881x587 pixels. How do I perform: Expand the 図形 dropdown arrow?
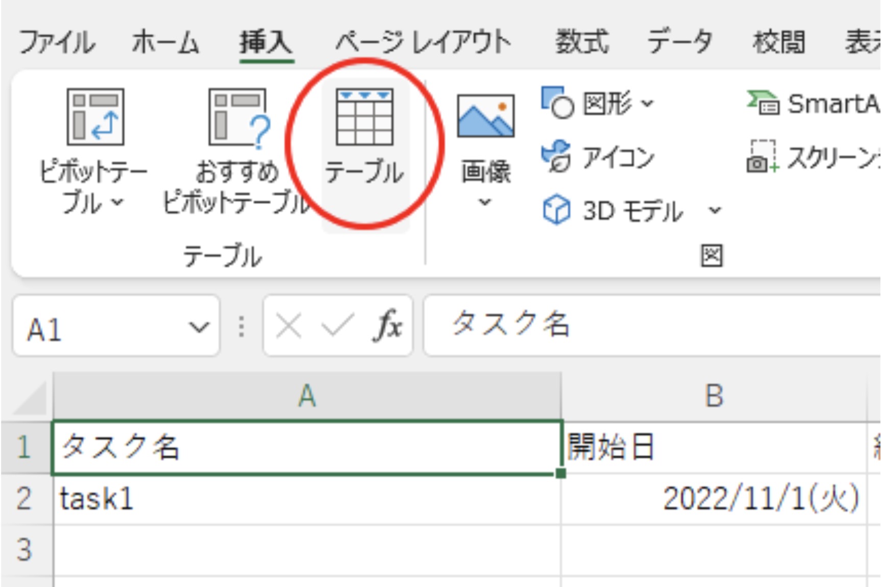tap(647, 104)
